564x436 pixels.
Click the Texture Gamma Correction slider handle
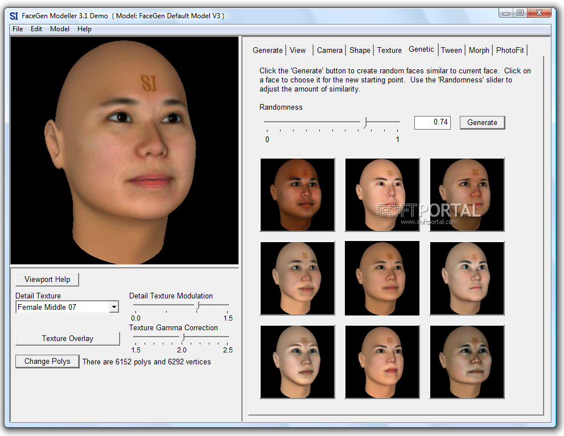tap(183, 338)
